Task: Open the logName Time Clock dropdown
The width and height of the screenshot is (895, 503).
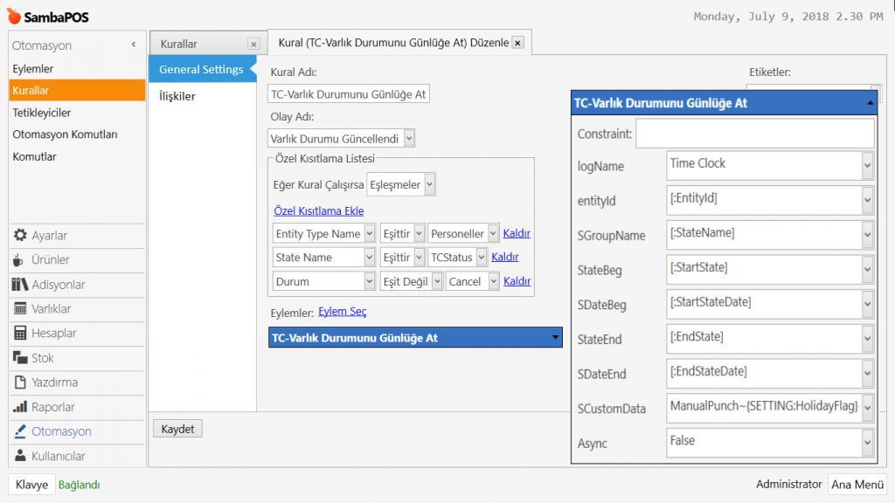Action: 866,165
